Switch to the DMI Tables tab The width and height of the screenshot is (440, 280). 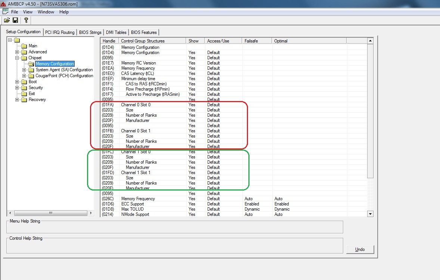coord(116,32)
